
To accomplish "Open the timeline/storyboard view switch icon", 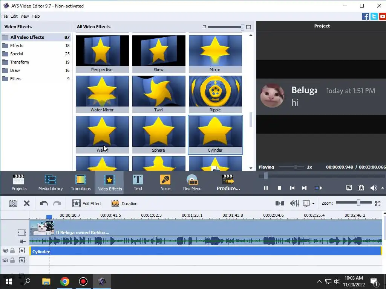I will 280,203.
